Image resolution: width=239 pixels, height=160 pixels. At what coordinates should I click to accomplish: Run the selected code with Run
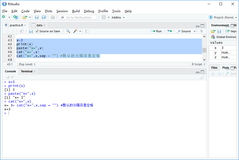[156, 31]
